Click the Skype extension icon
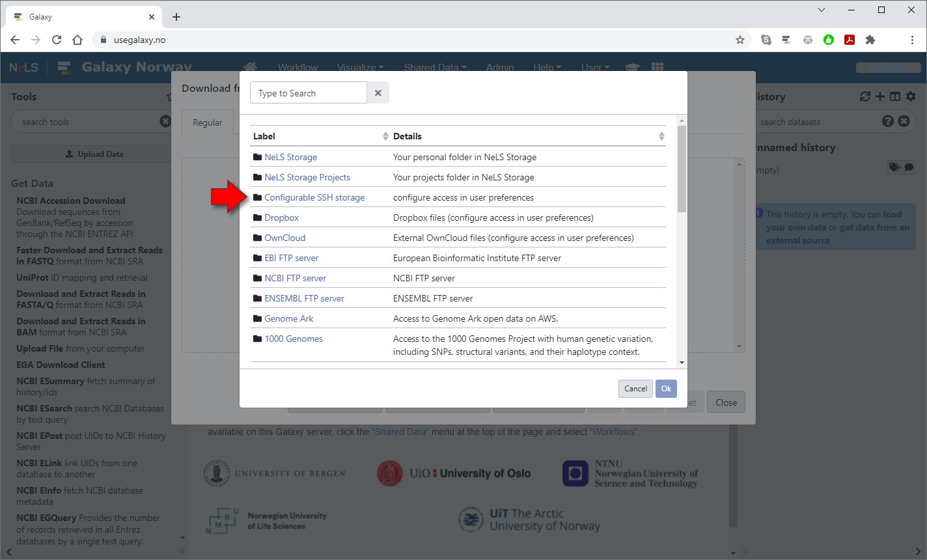Viewport: 927px width, 560px height. [x=766, y=40]
